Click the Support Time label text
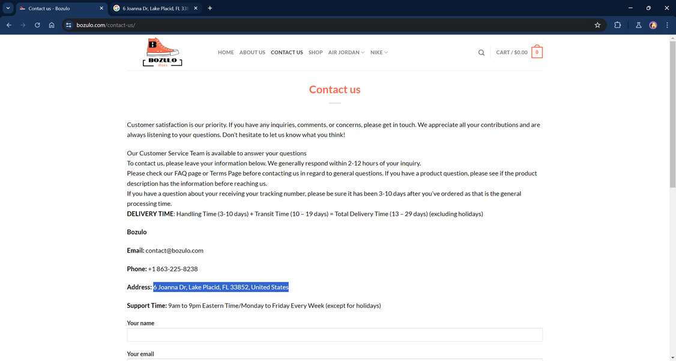The height and width of the screenshot is (361, 676). click(x=146, y=305)
